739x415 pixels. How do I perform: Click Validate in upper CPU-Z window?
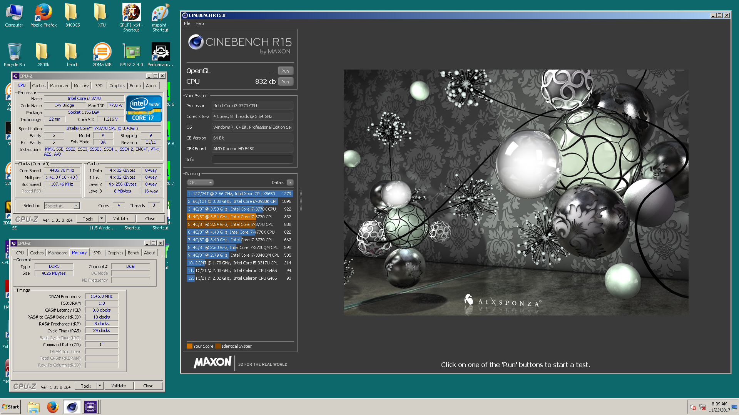click(x=120, y=219)
